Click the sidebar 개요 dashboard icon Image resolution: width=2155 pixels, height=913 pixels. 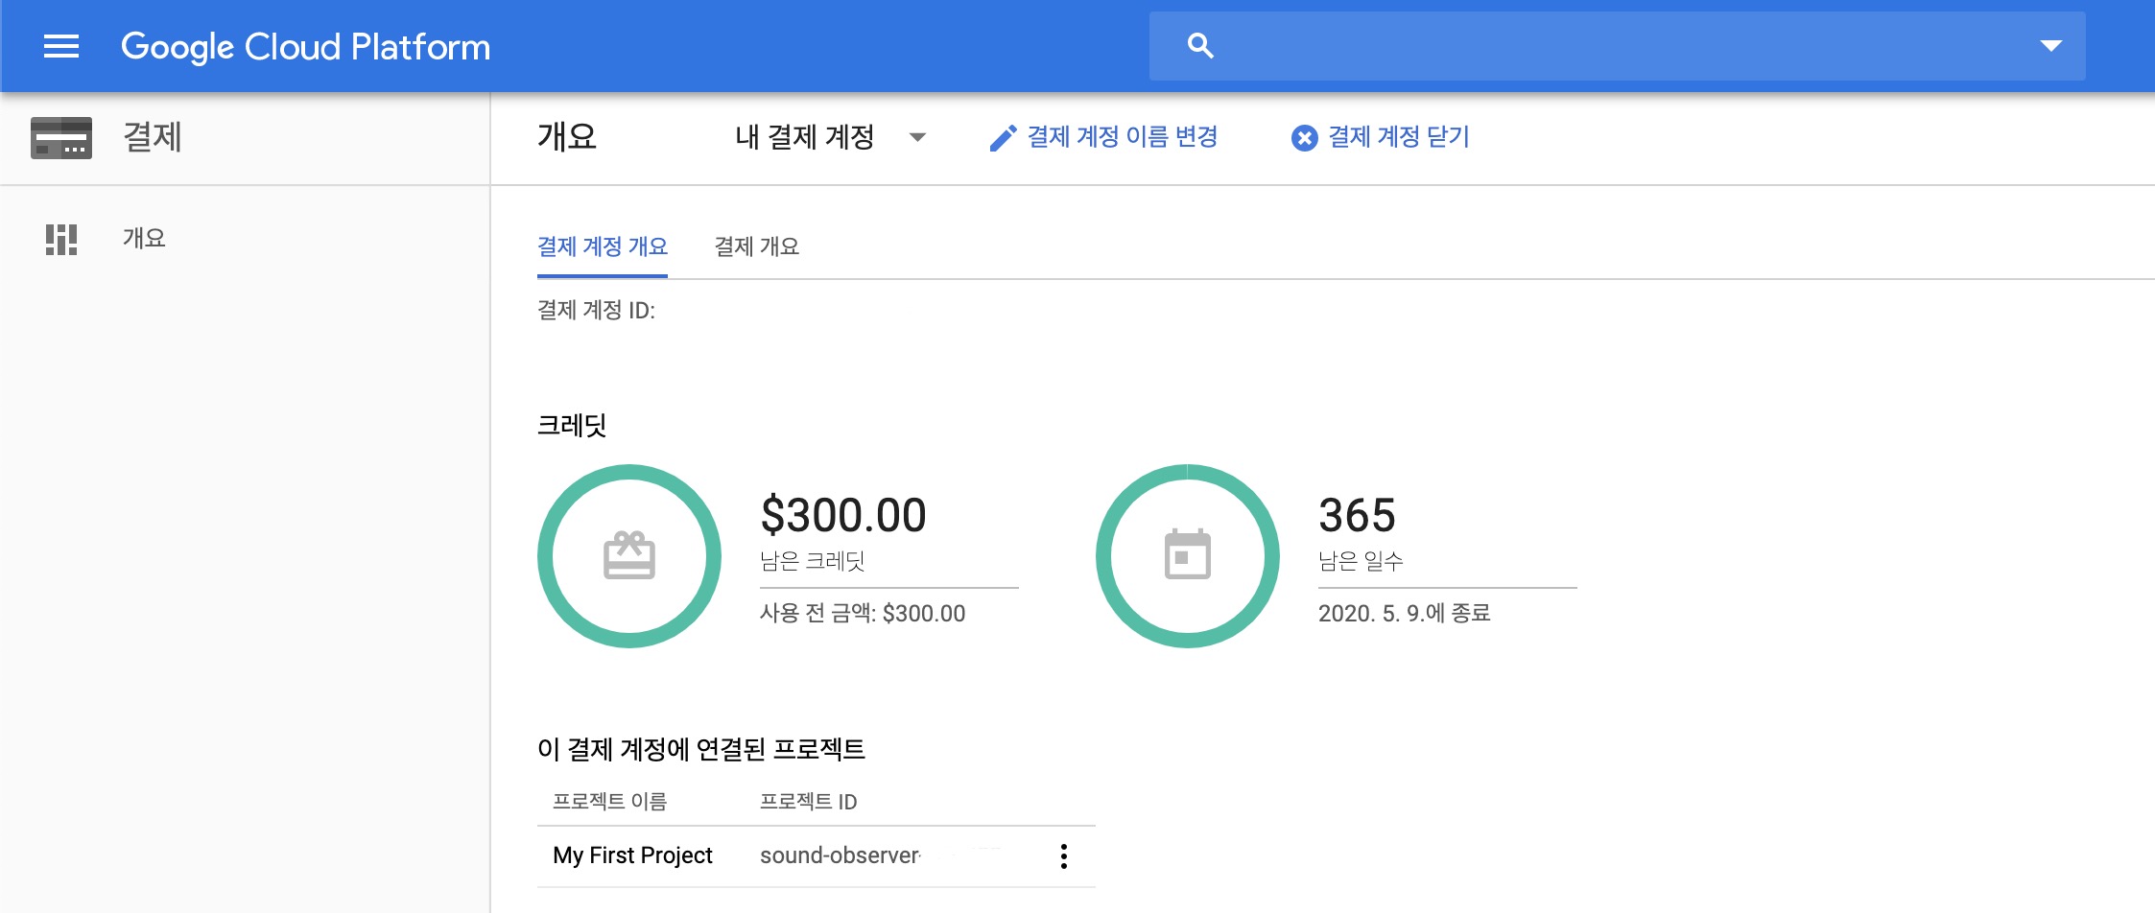[x=61, y=239]
